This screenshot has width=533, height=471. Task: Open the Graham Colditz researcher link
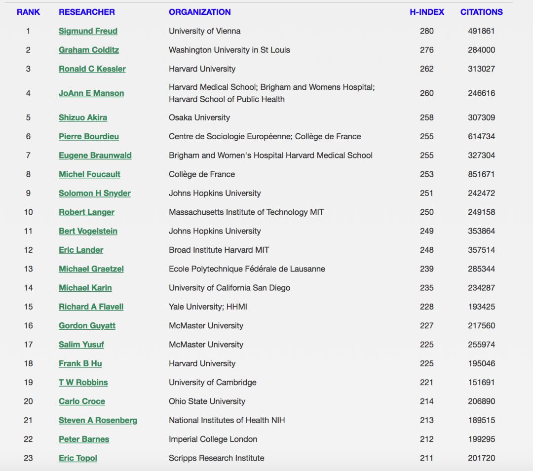pos(89,50)
